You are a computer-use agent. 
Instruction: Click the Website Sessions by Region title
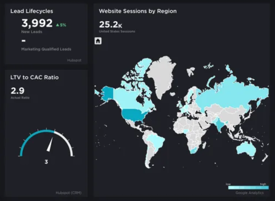click(x=137, y=11)
